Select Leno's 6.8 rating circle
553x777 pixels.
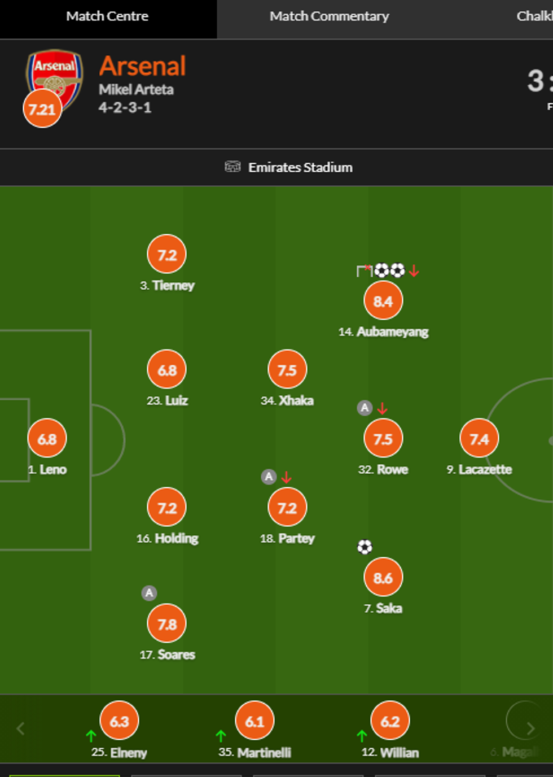coord(47,438)
